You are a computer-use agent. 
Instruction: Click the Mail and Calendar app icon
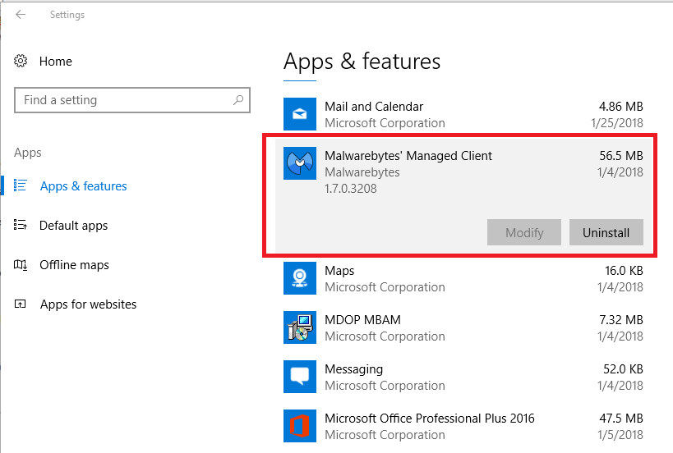(x=300, y=114)
